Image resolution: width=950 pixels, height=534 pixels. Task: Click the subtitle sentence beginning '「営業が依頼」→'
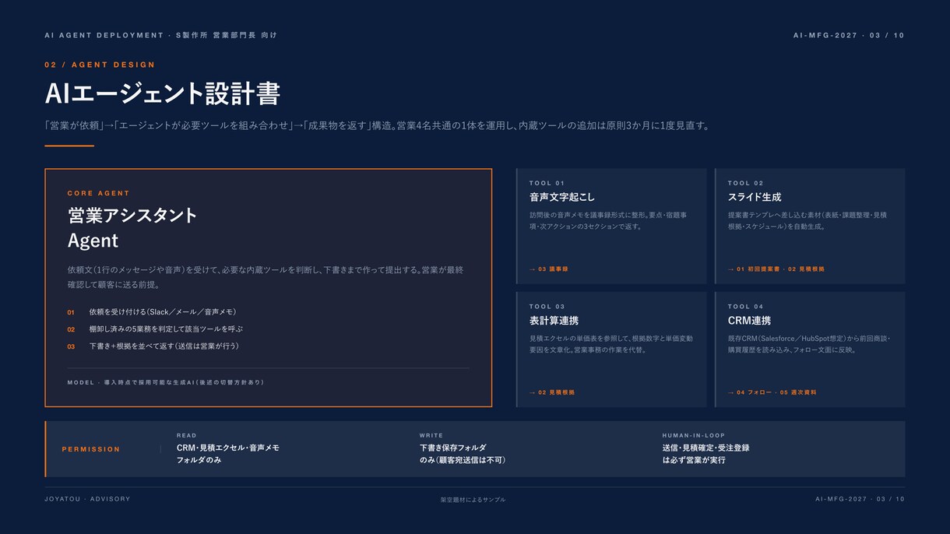point(377,125)
